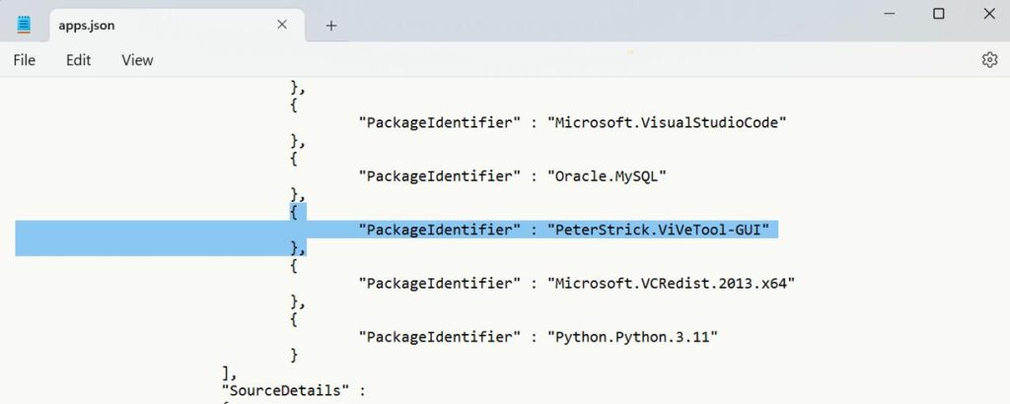1010x404 pixels.
Task: Close the apps.json tab
Action: click(x=282, y=25)
